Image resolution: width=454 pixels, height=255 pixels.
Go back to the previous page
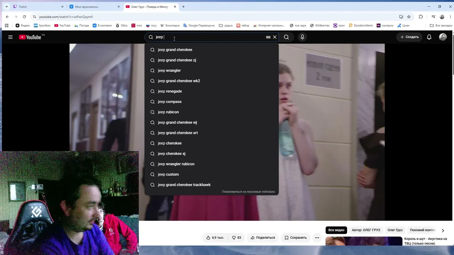7,17
